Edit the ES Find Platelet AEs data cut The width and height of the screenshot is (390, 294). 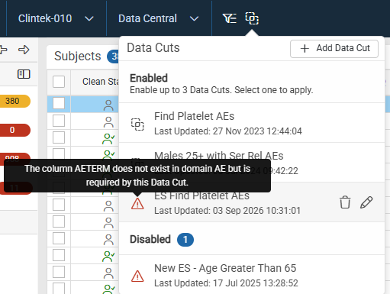(x=366, y=202)
